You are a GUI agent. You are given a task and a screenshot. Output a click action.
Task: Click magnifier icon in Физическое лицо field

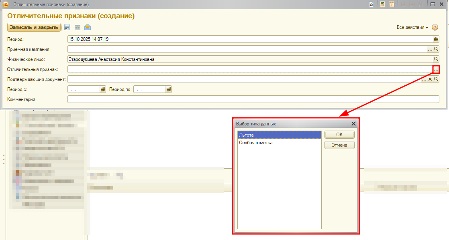point(436,59)
